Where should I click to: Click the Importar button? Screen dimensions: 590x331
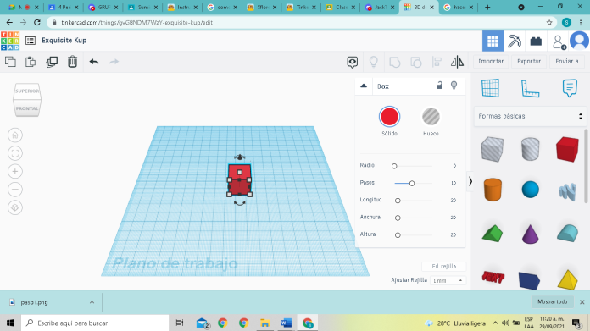click(491, 61)
